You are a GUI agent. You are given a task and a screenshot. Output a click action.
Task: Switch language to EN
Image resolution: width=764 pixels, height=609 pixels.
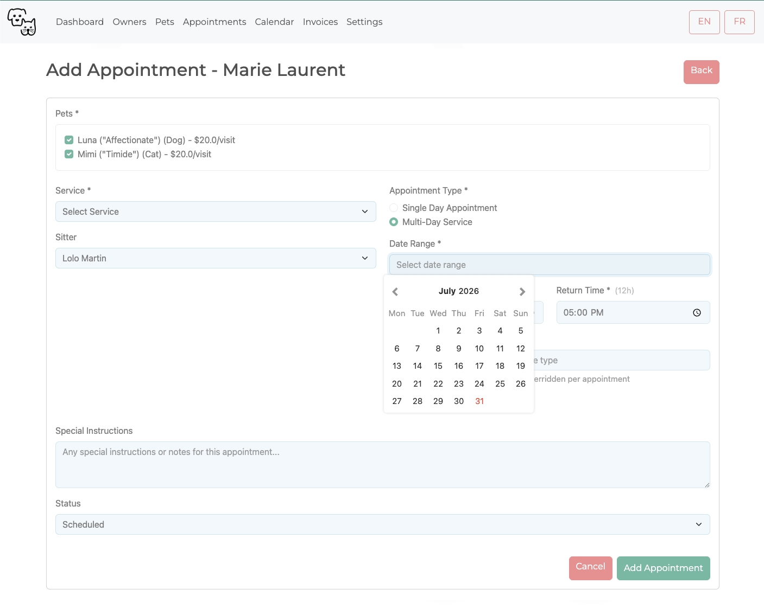click(x=704, y=22)
